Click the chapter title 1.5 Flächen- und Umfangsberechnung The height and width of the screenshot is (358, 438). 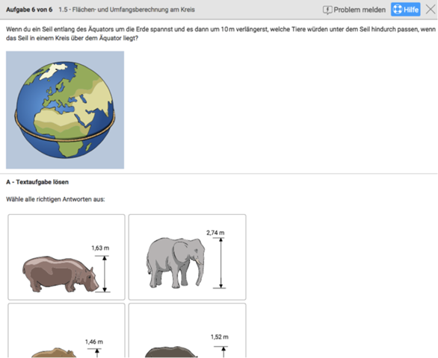[x=126, y=10]
